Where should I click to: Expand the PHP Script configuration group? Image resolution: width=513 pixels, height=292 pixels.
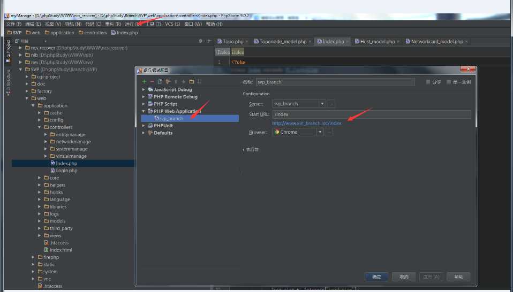pos(144,104)
